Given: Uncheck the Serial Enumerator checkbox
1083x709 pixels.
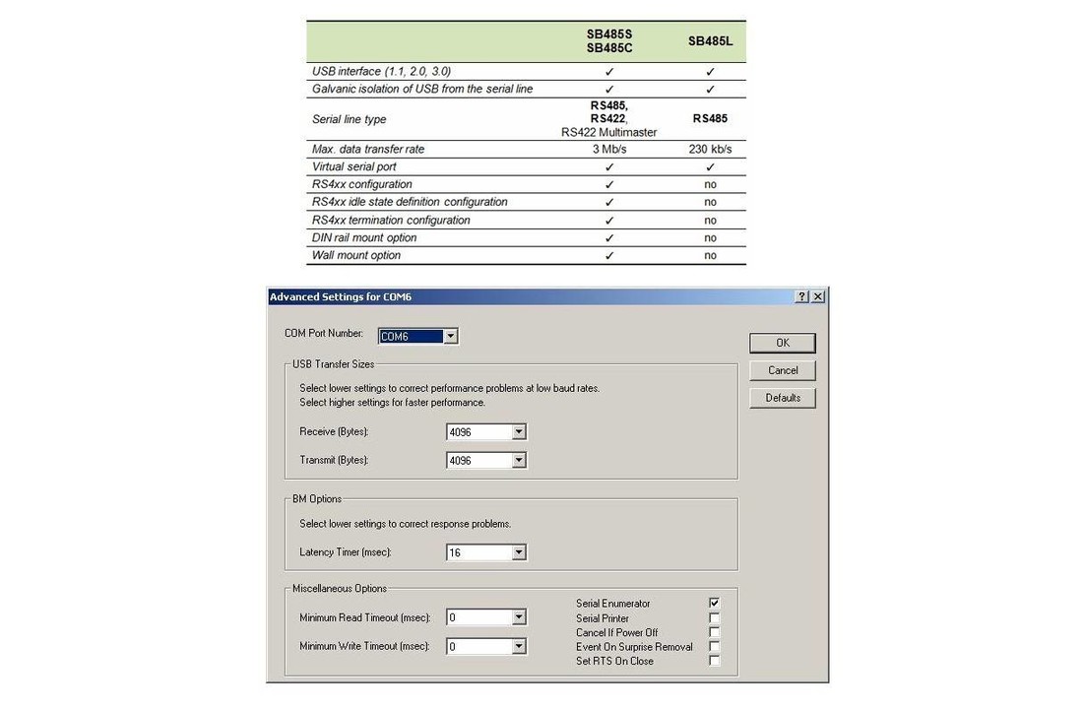Looking at the screenshot, I should tap(714, 604).
